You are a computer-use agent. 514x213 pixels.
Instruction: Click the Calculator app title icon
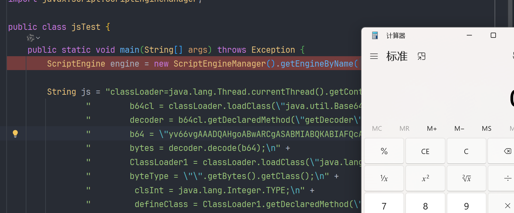375,35
